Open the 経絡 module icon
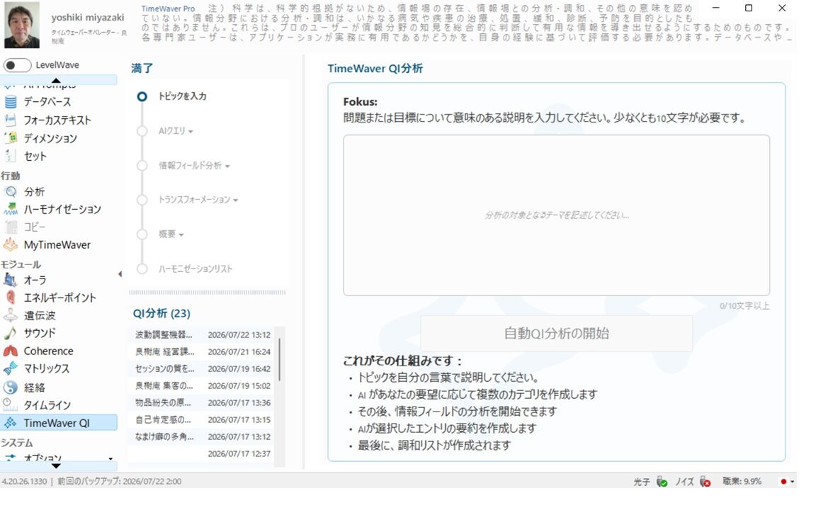This screenshot has width=816, height=510. tap(11, 387)
